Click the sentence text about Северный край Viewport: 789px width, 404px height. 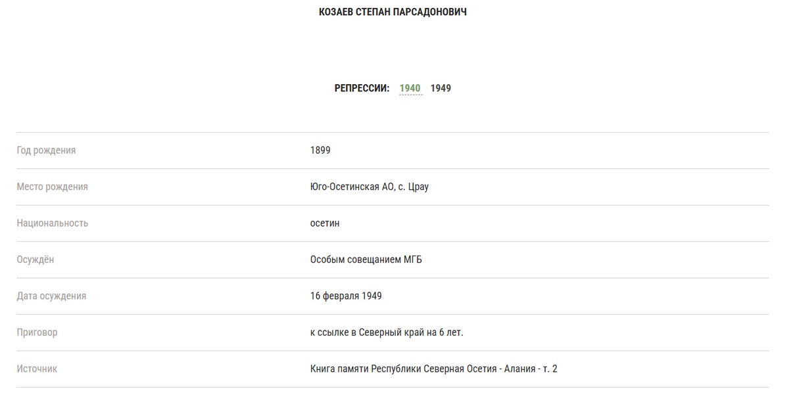click(387, 332)
